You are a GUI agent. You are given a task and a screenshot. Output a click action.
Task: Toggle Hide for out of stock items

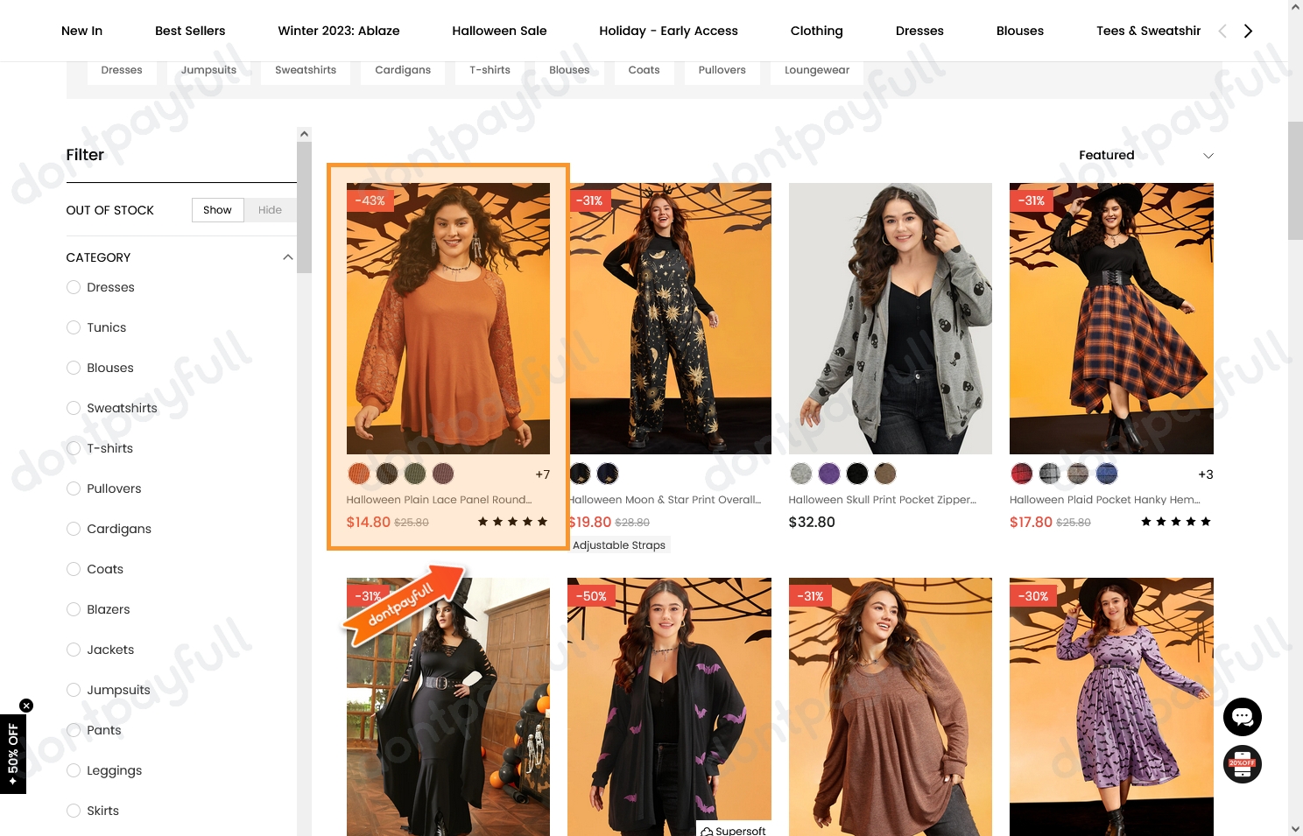coord(270,209)
